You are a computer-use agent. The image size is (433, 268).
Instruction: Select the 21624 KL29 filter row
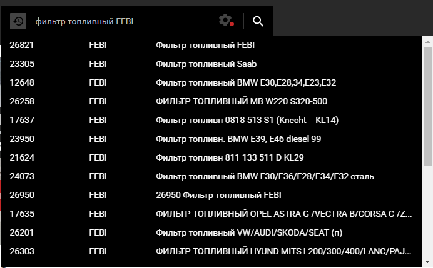click(211, 157)
